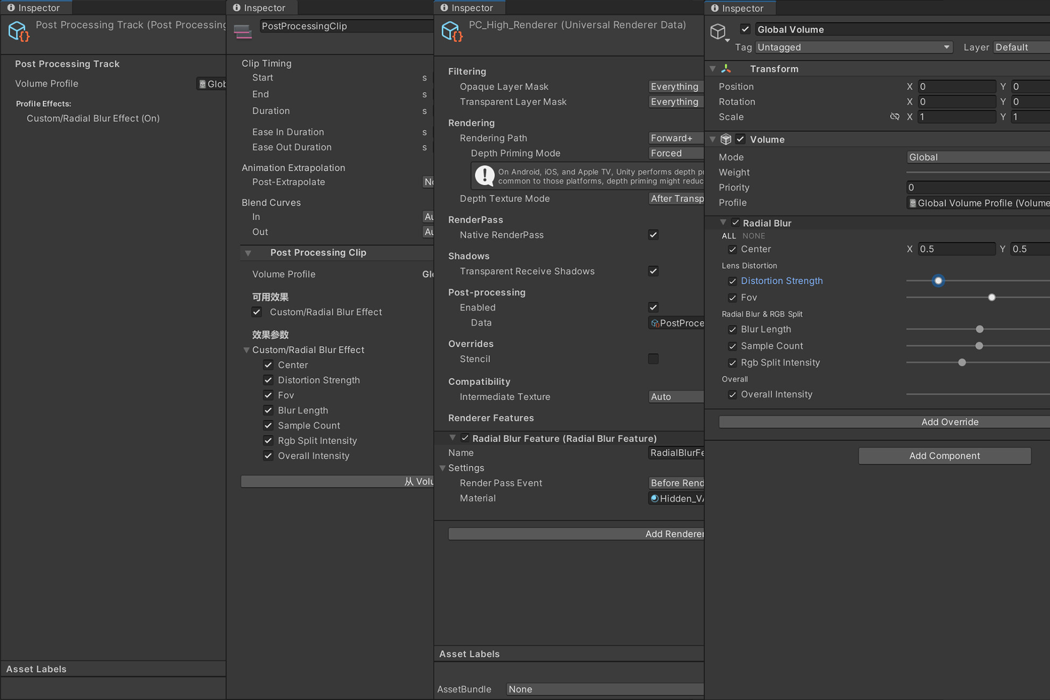Click the PC_High_Renderer asset icon

[x=451, y=31]
